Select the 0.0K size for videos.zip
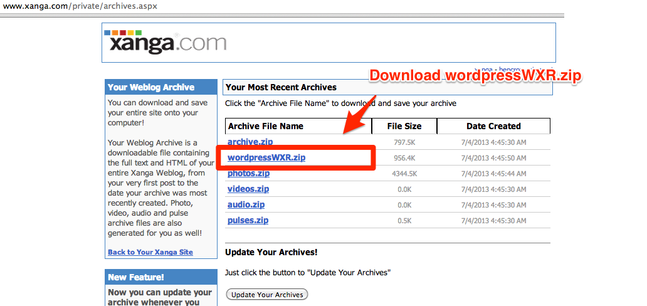This screenshot has height=306, width=647. coord(404,189)
